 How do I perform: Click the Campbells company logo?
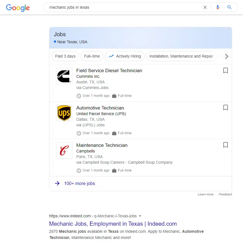[64, 150]
